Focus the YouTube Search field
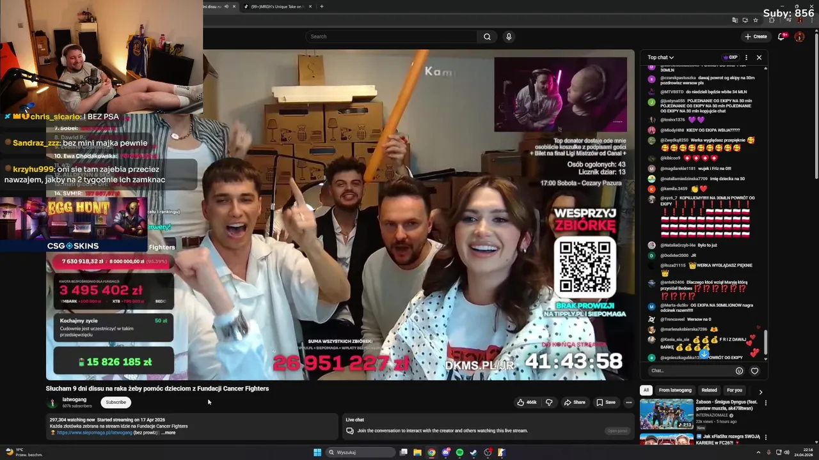The image size is (819, 460). pos(392,36)
